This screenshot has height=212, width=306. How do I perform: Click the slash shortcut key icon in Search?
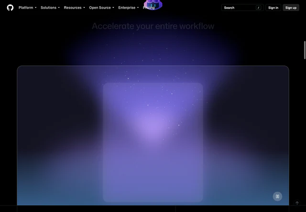[x=258, y=8]
